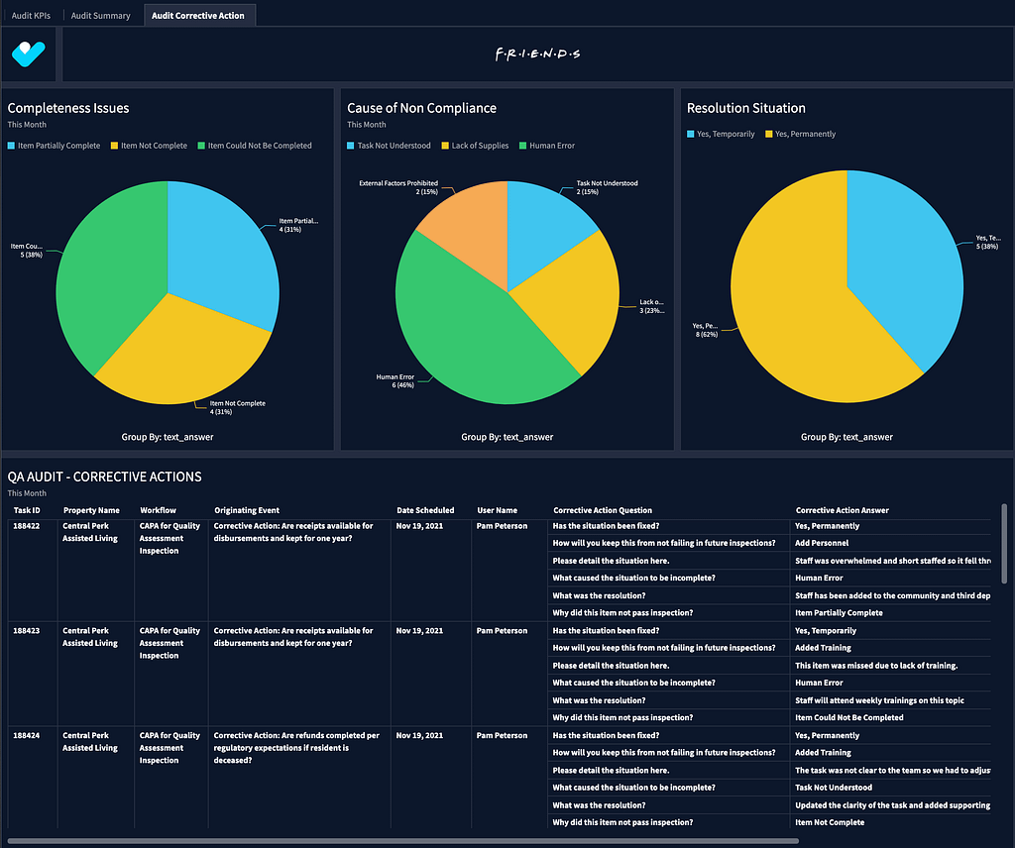Switch to the Audit KPIs tab
1015x848 pixels.
click(x=31, y=16)
